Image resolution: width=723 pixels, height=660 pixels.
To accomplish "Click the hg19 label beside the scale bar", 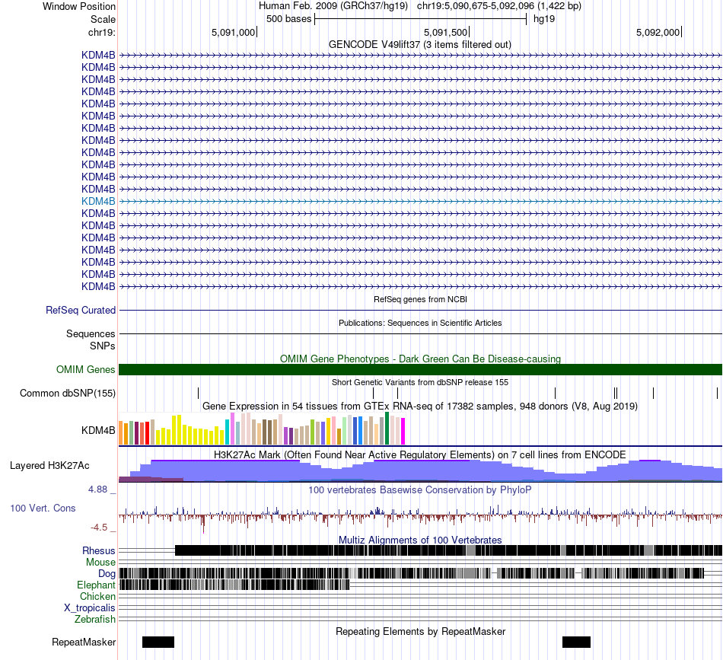I will point(544,19).
